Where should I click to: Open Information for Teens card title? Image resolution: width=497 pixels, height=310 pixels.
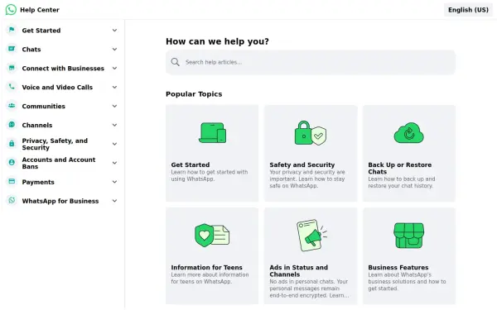coord(206,268)
